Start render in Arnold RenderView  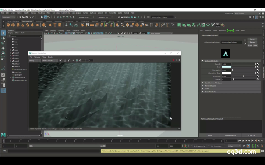[x=61, y=60]
